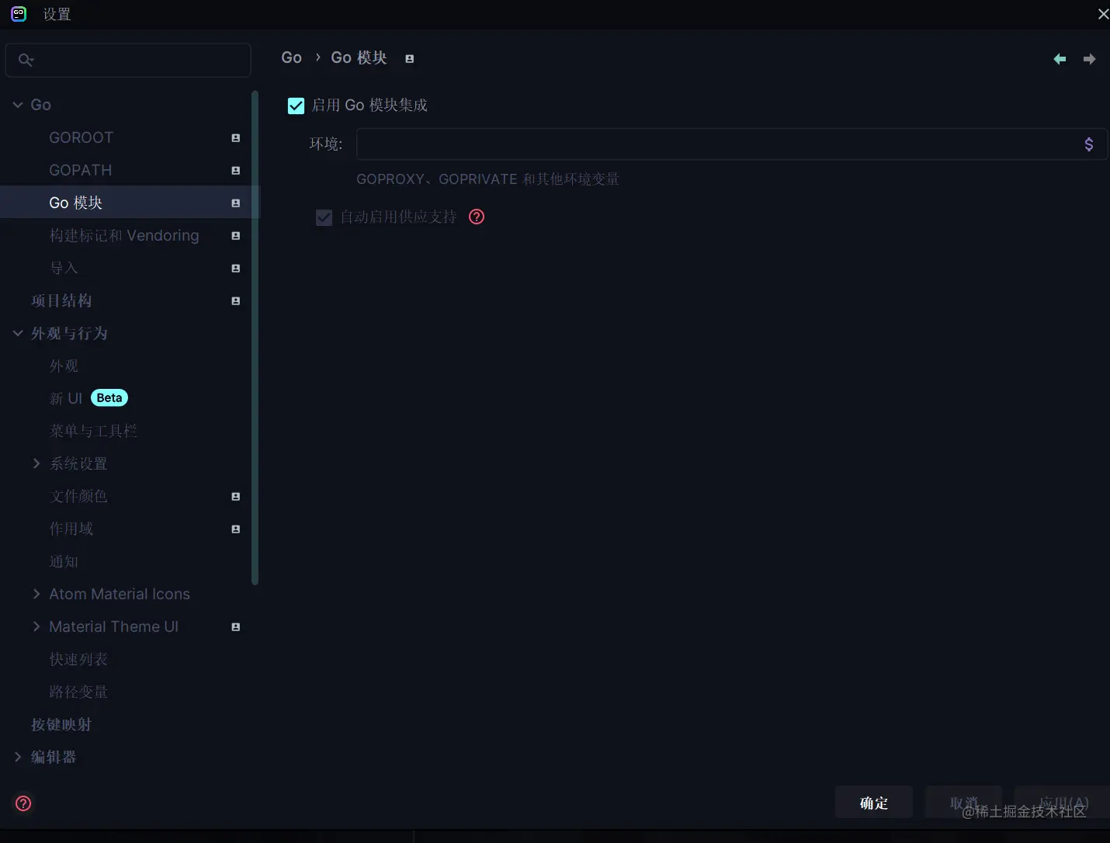The image size is (1110, 843).
Task: Click the Beta badge next to 新 UI
Action: (109, 398)
